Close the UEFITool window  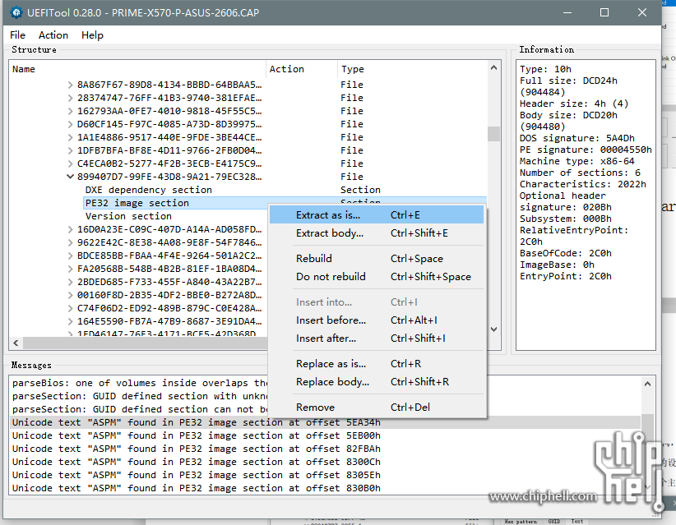642,12
